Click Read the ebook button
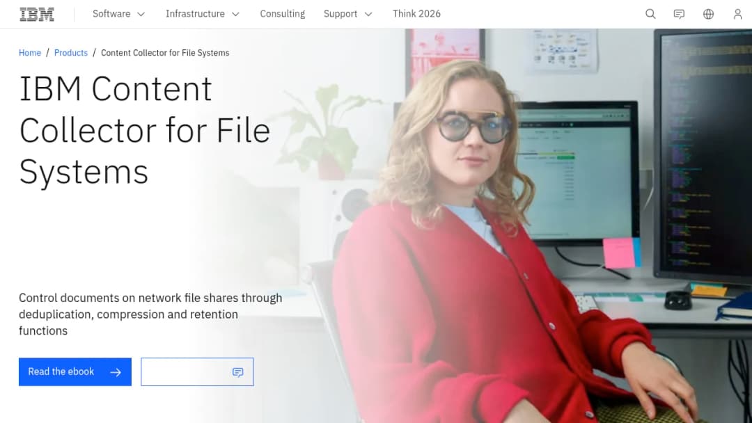The image size is (752, 423). coord(75,372)
